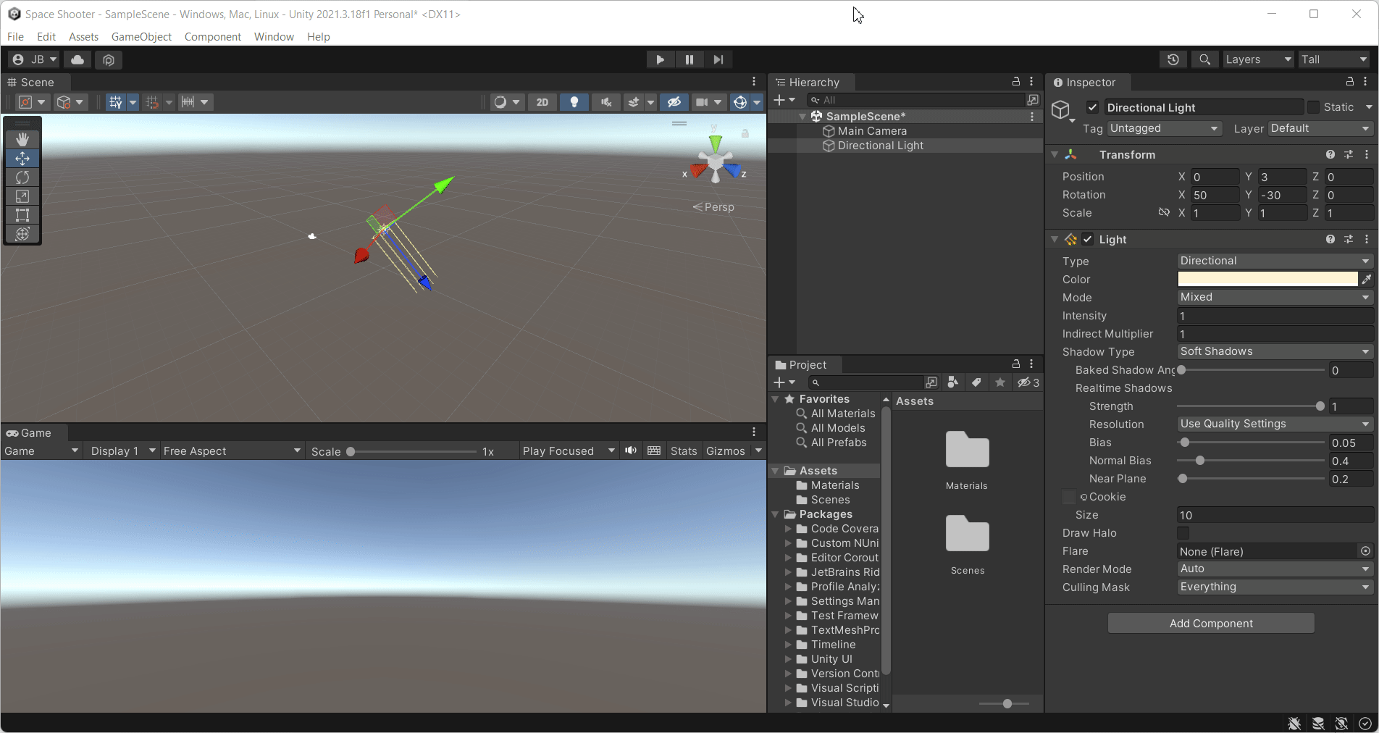Open the light Type dropdown

click(1275, 261)
